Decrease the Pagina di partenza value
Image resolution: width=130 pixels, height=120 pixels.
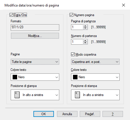(x=85, y=28)
